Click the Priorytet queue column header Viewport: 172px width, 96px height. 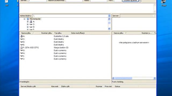coord(108,86)
